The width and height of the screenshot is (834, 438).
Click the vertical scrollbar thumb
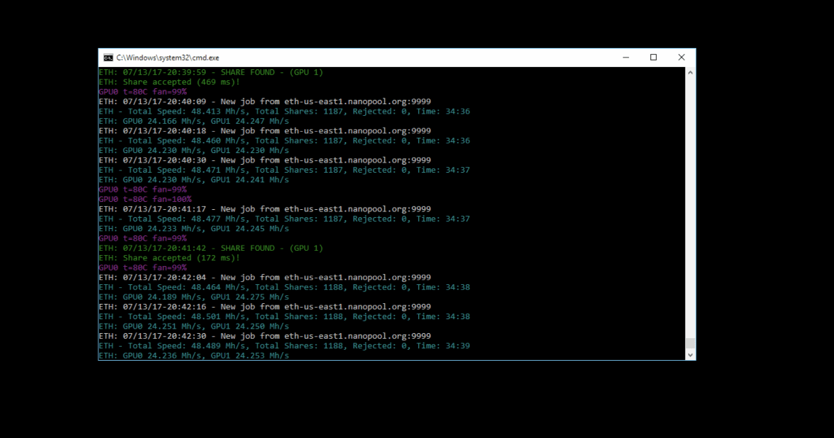pos(690,343)
